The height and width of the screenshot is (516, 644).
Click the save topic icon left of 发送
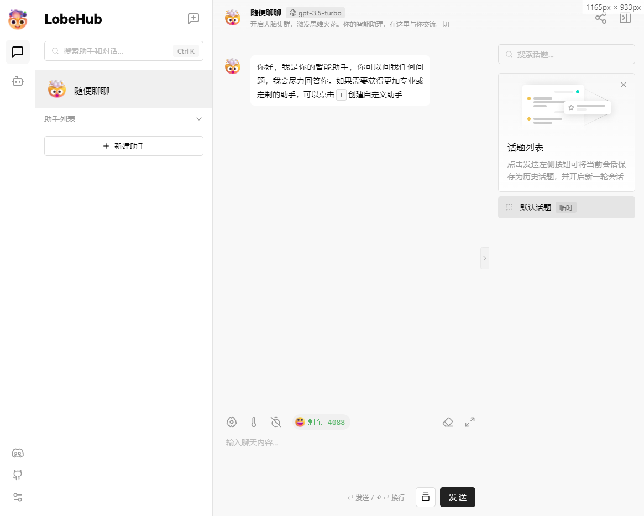click(x=426, y=497)
